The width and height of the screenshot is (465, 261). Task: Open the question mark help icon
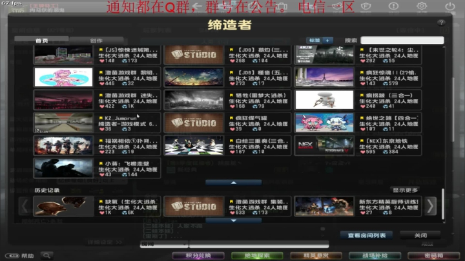[441, 23]
